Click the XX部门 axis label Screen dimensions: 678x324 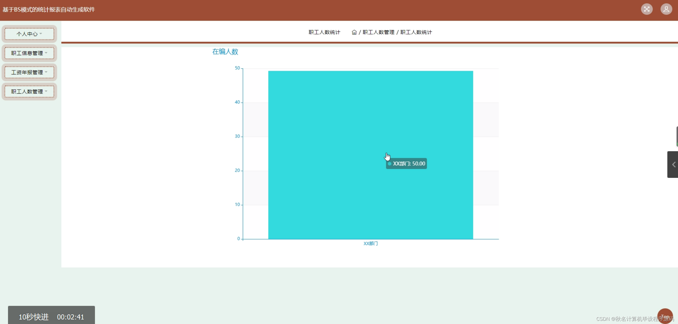370,243
